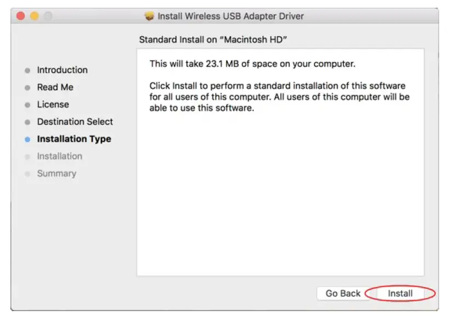Click the grayed-out zoom window button
The height and width of the screenshot is (321, 466).
tap(47, 16)
